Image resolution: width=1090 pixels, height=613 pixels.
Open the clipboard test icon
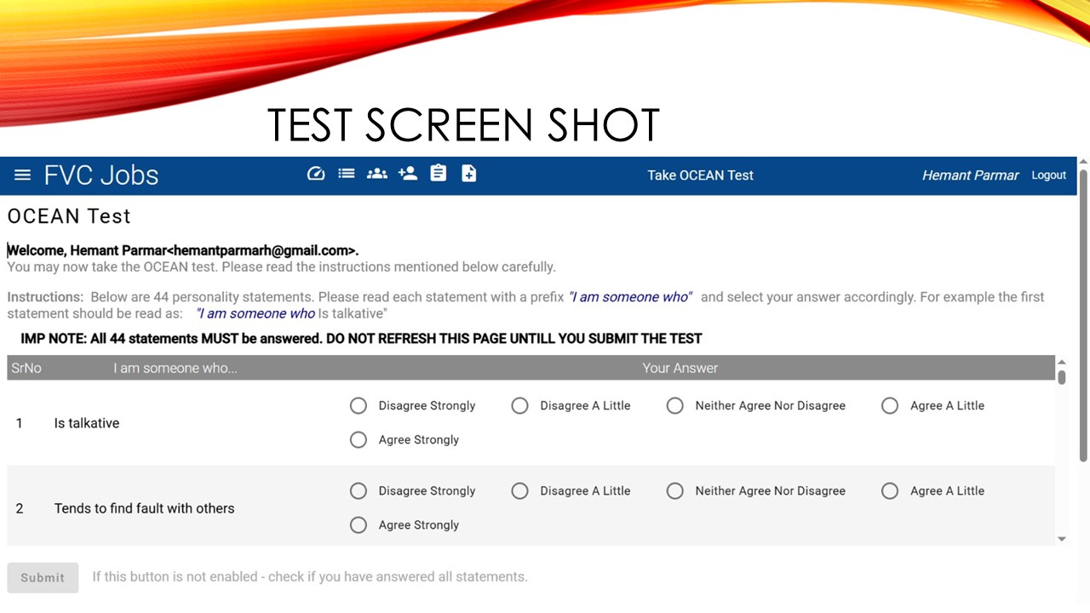pyautogui.click(x=439, y=174)
